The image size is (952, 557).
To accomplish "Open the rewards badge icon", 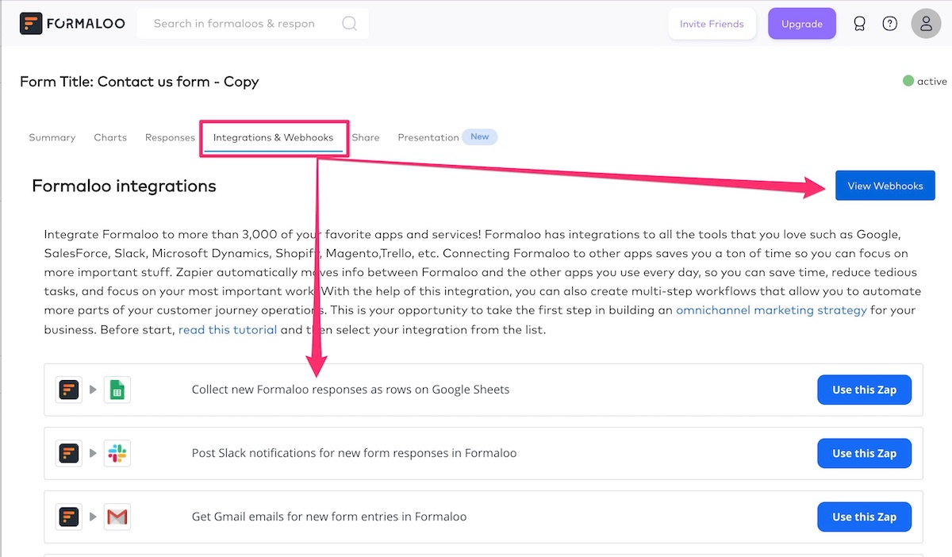I will coord(859,24).
